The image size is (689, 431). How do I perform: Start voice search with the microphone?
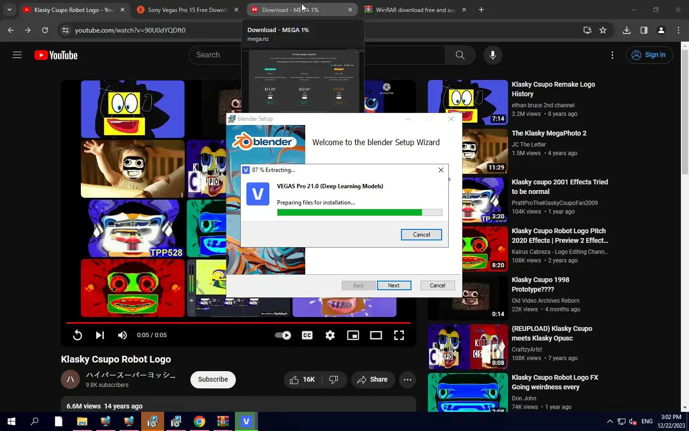(492, 55)
